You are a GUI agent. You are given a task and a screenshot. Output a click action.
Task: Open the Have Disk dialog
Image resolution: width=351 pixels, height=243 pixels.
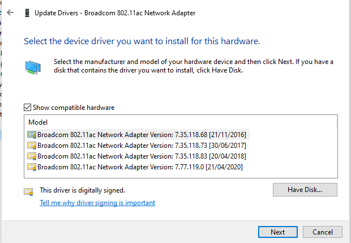coord(305,189)
